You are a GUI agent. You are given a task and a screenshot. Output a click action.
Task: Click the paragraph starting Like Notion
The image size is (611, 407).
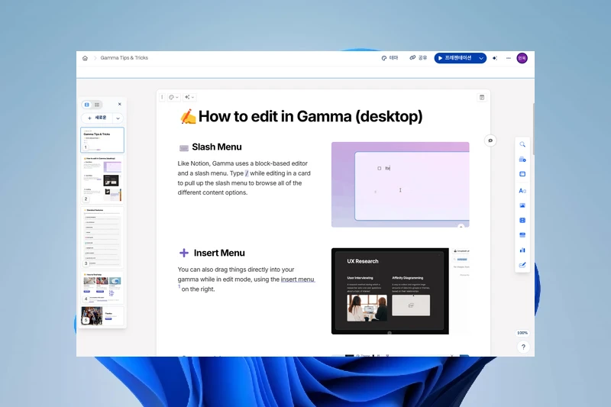[244, 178]
